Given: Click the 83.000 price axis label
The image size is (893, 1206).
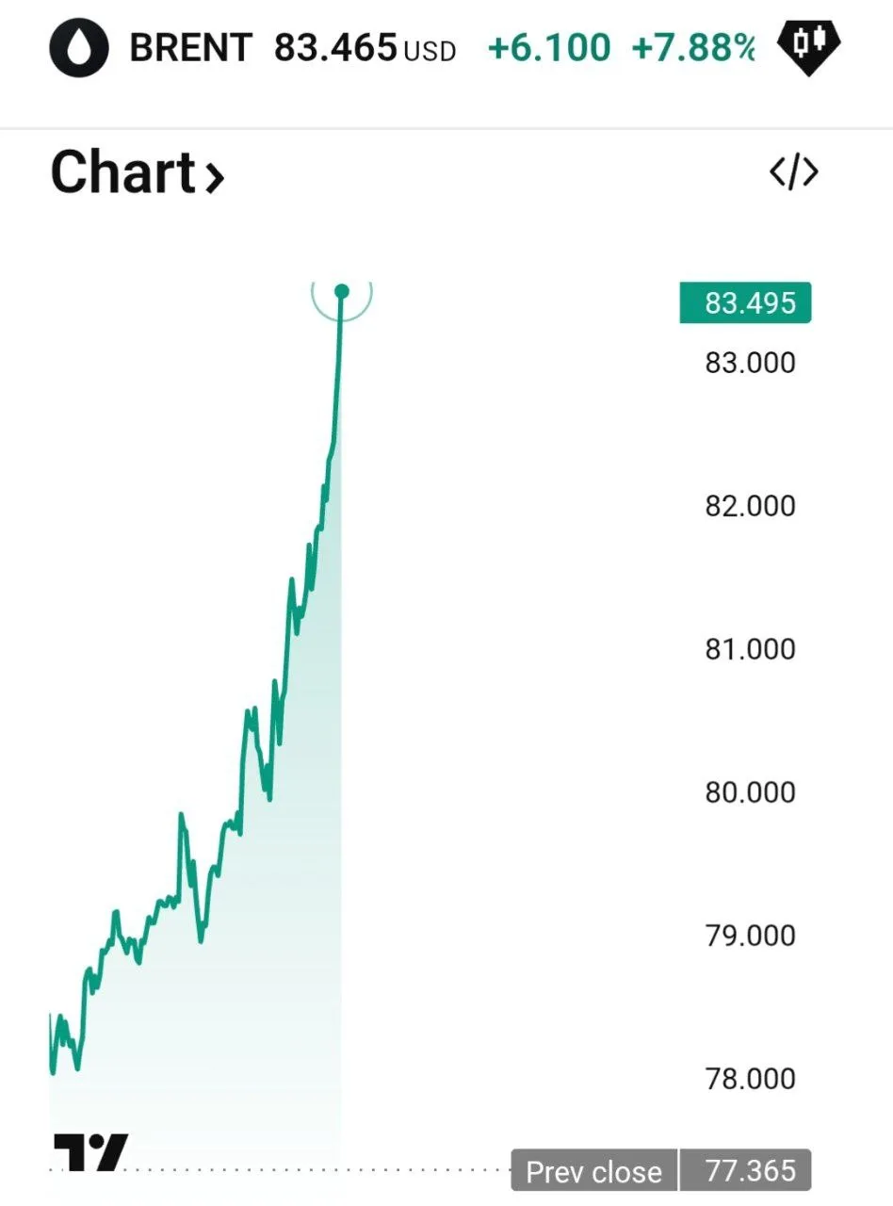Looking at the screenshot, I should point(750,363).
